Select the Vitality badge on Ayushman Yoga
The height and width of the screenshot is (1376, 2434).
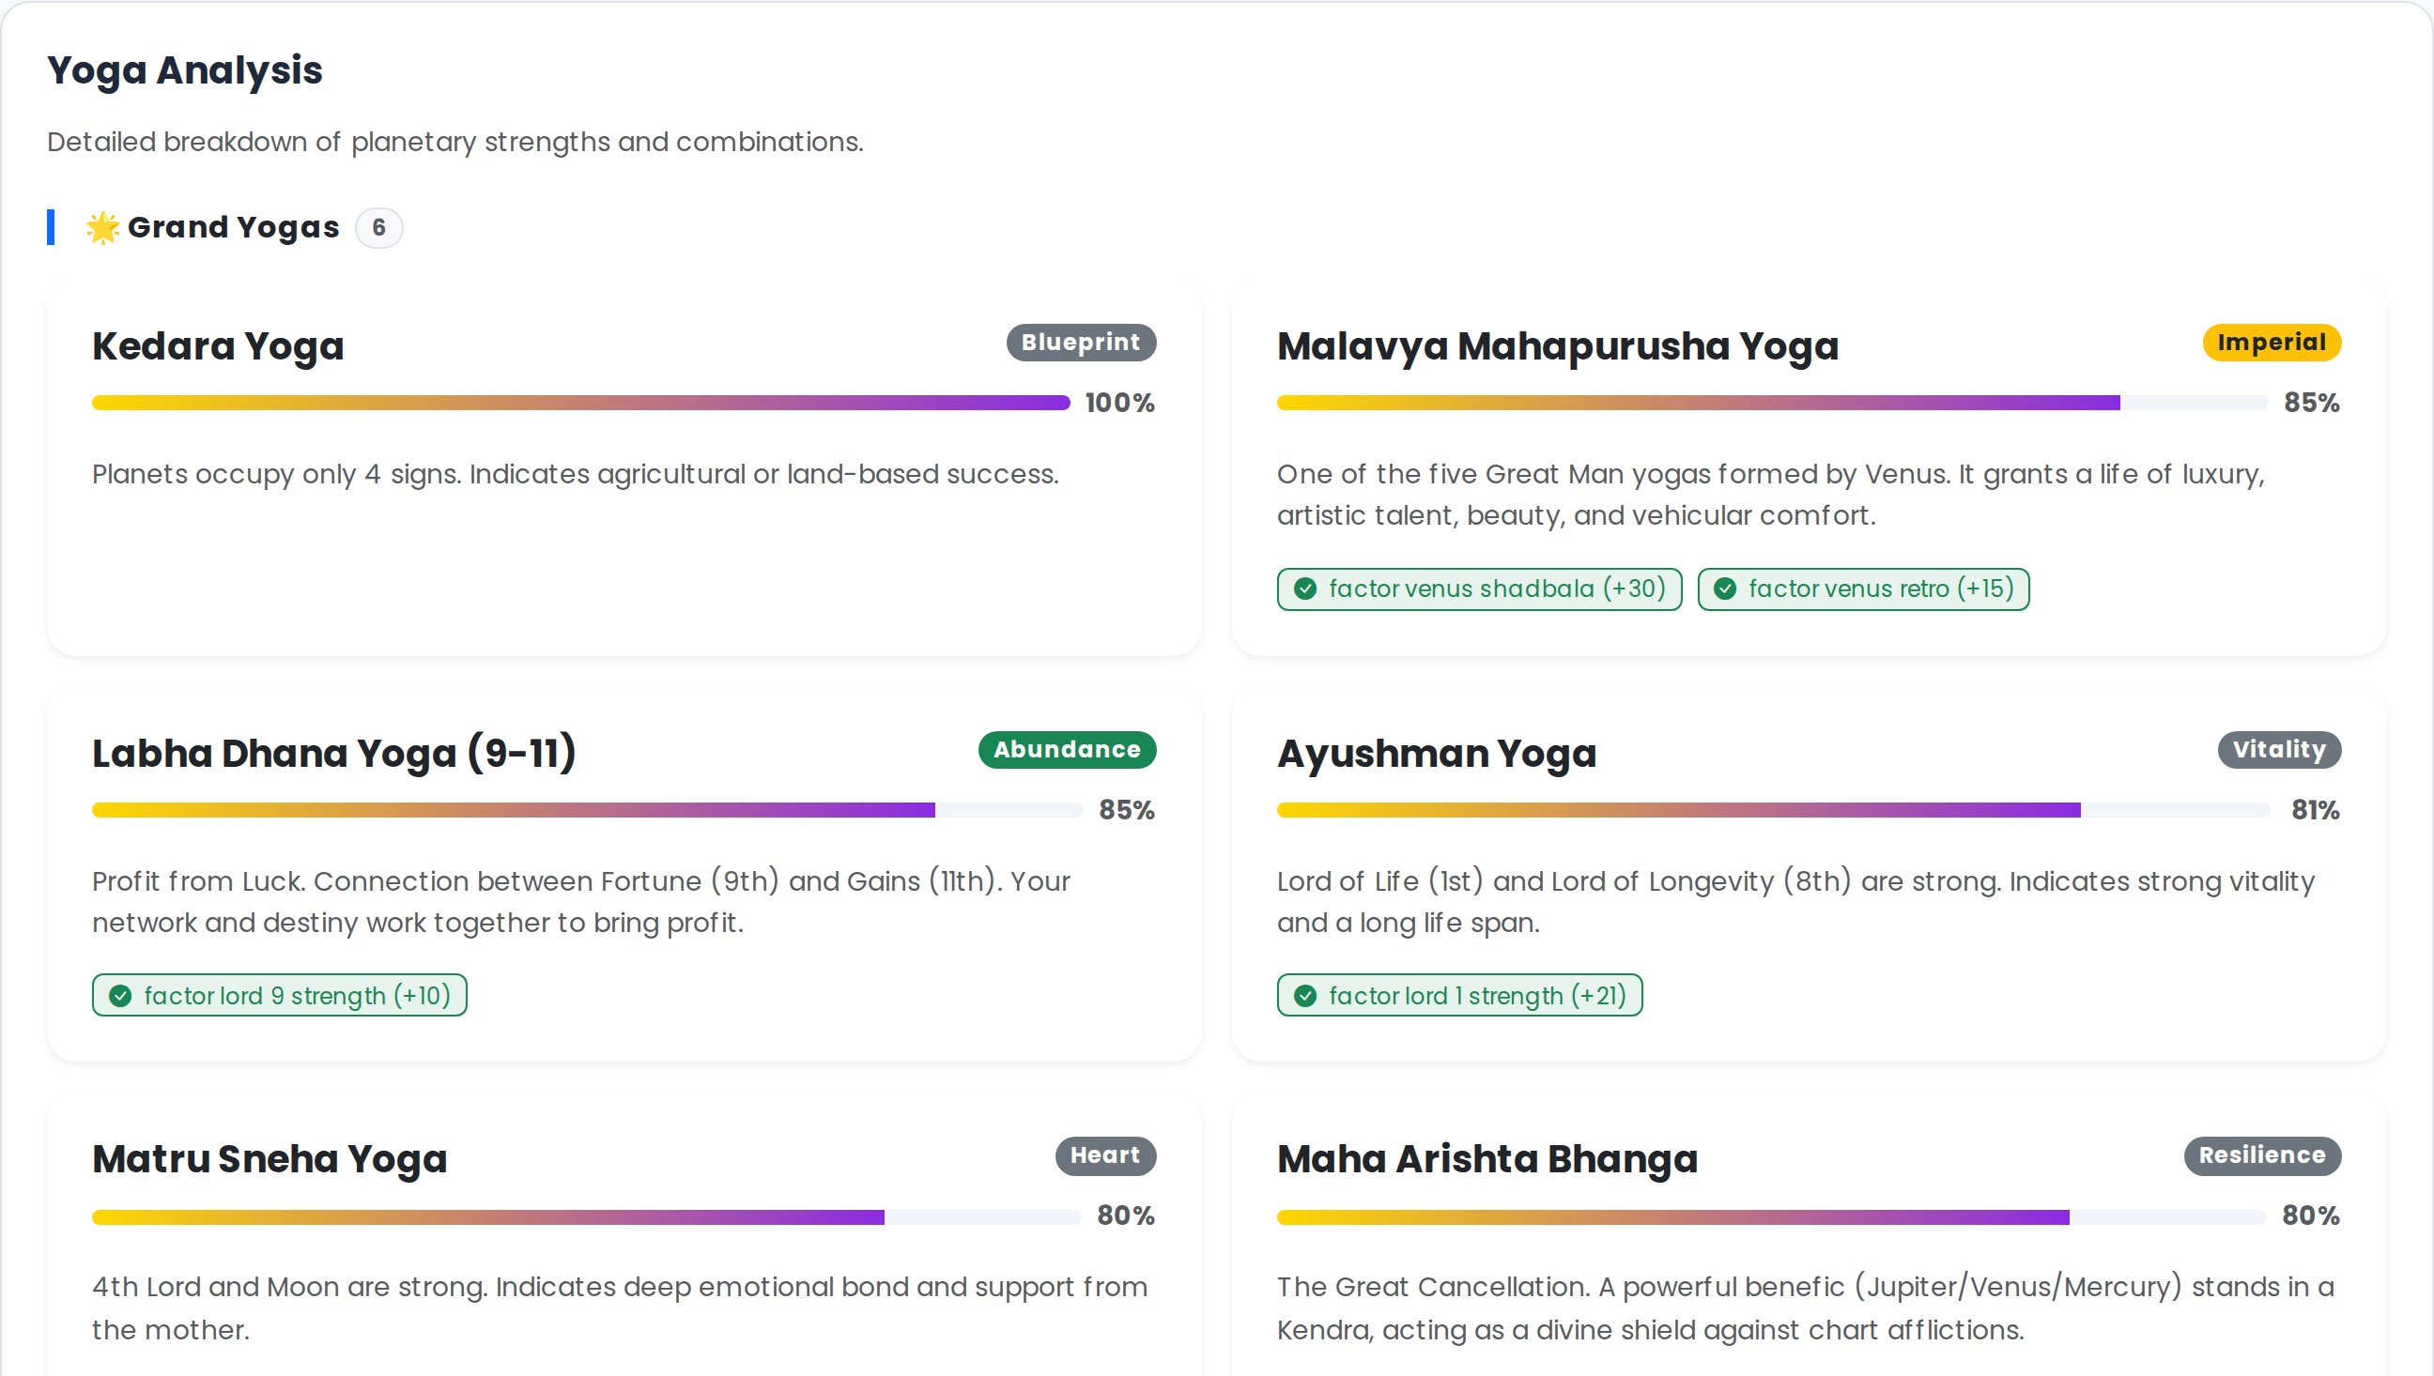click(2279, 749)
